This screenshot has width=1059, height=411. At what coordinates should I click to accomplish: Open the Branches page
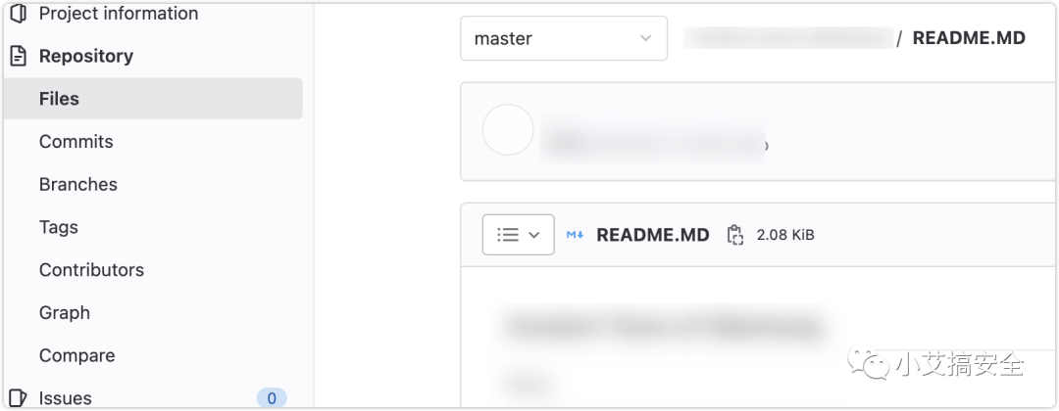tap(77, 184)
